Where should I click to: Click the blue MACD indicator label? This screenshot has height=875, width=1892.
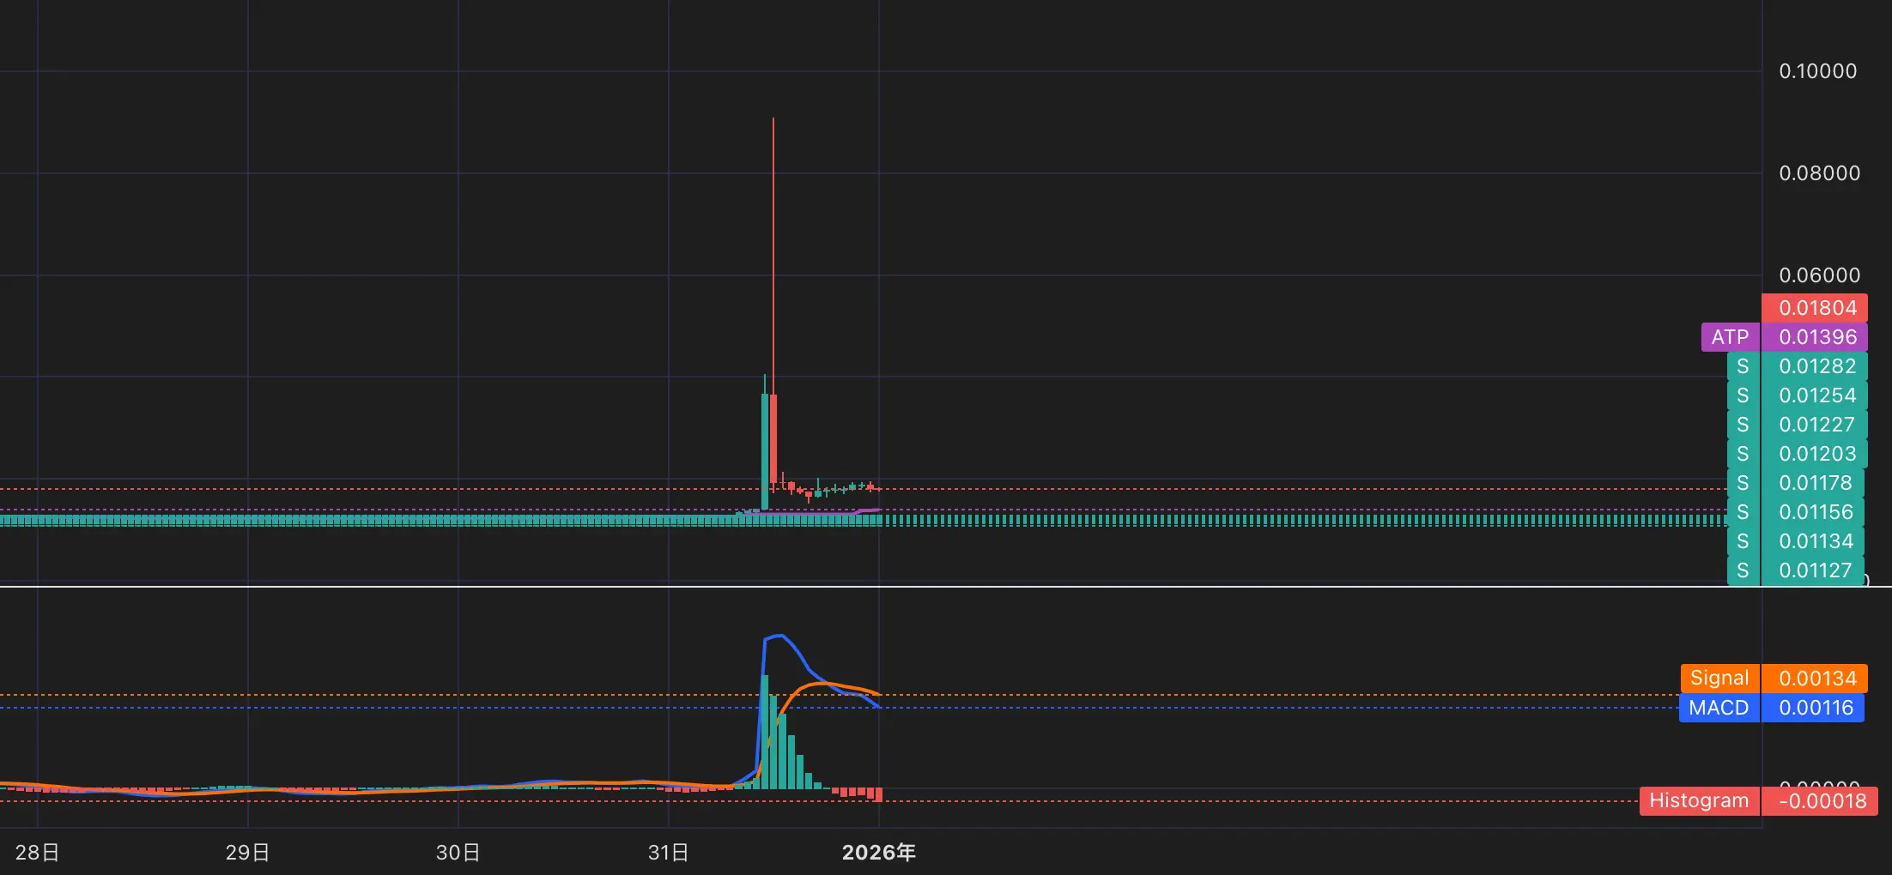(x=1719, y=708)
